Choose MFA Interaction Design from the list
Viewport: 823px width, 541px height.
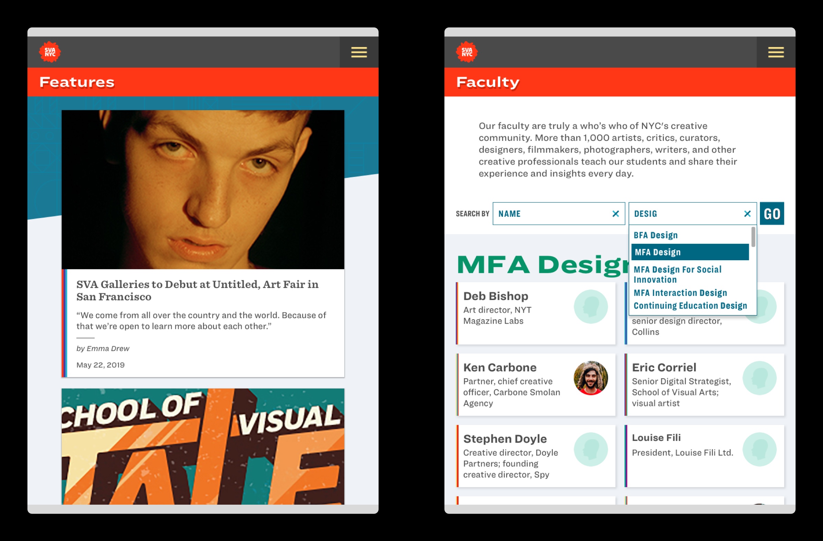[680, 293]
